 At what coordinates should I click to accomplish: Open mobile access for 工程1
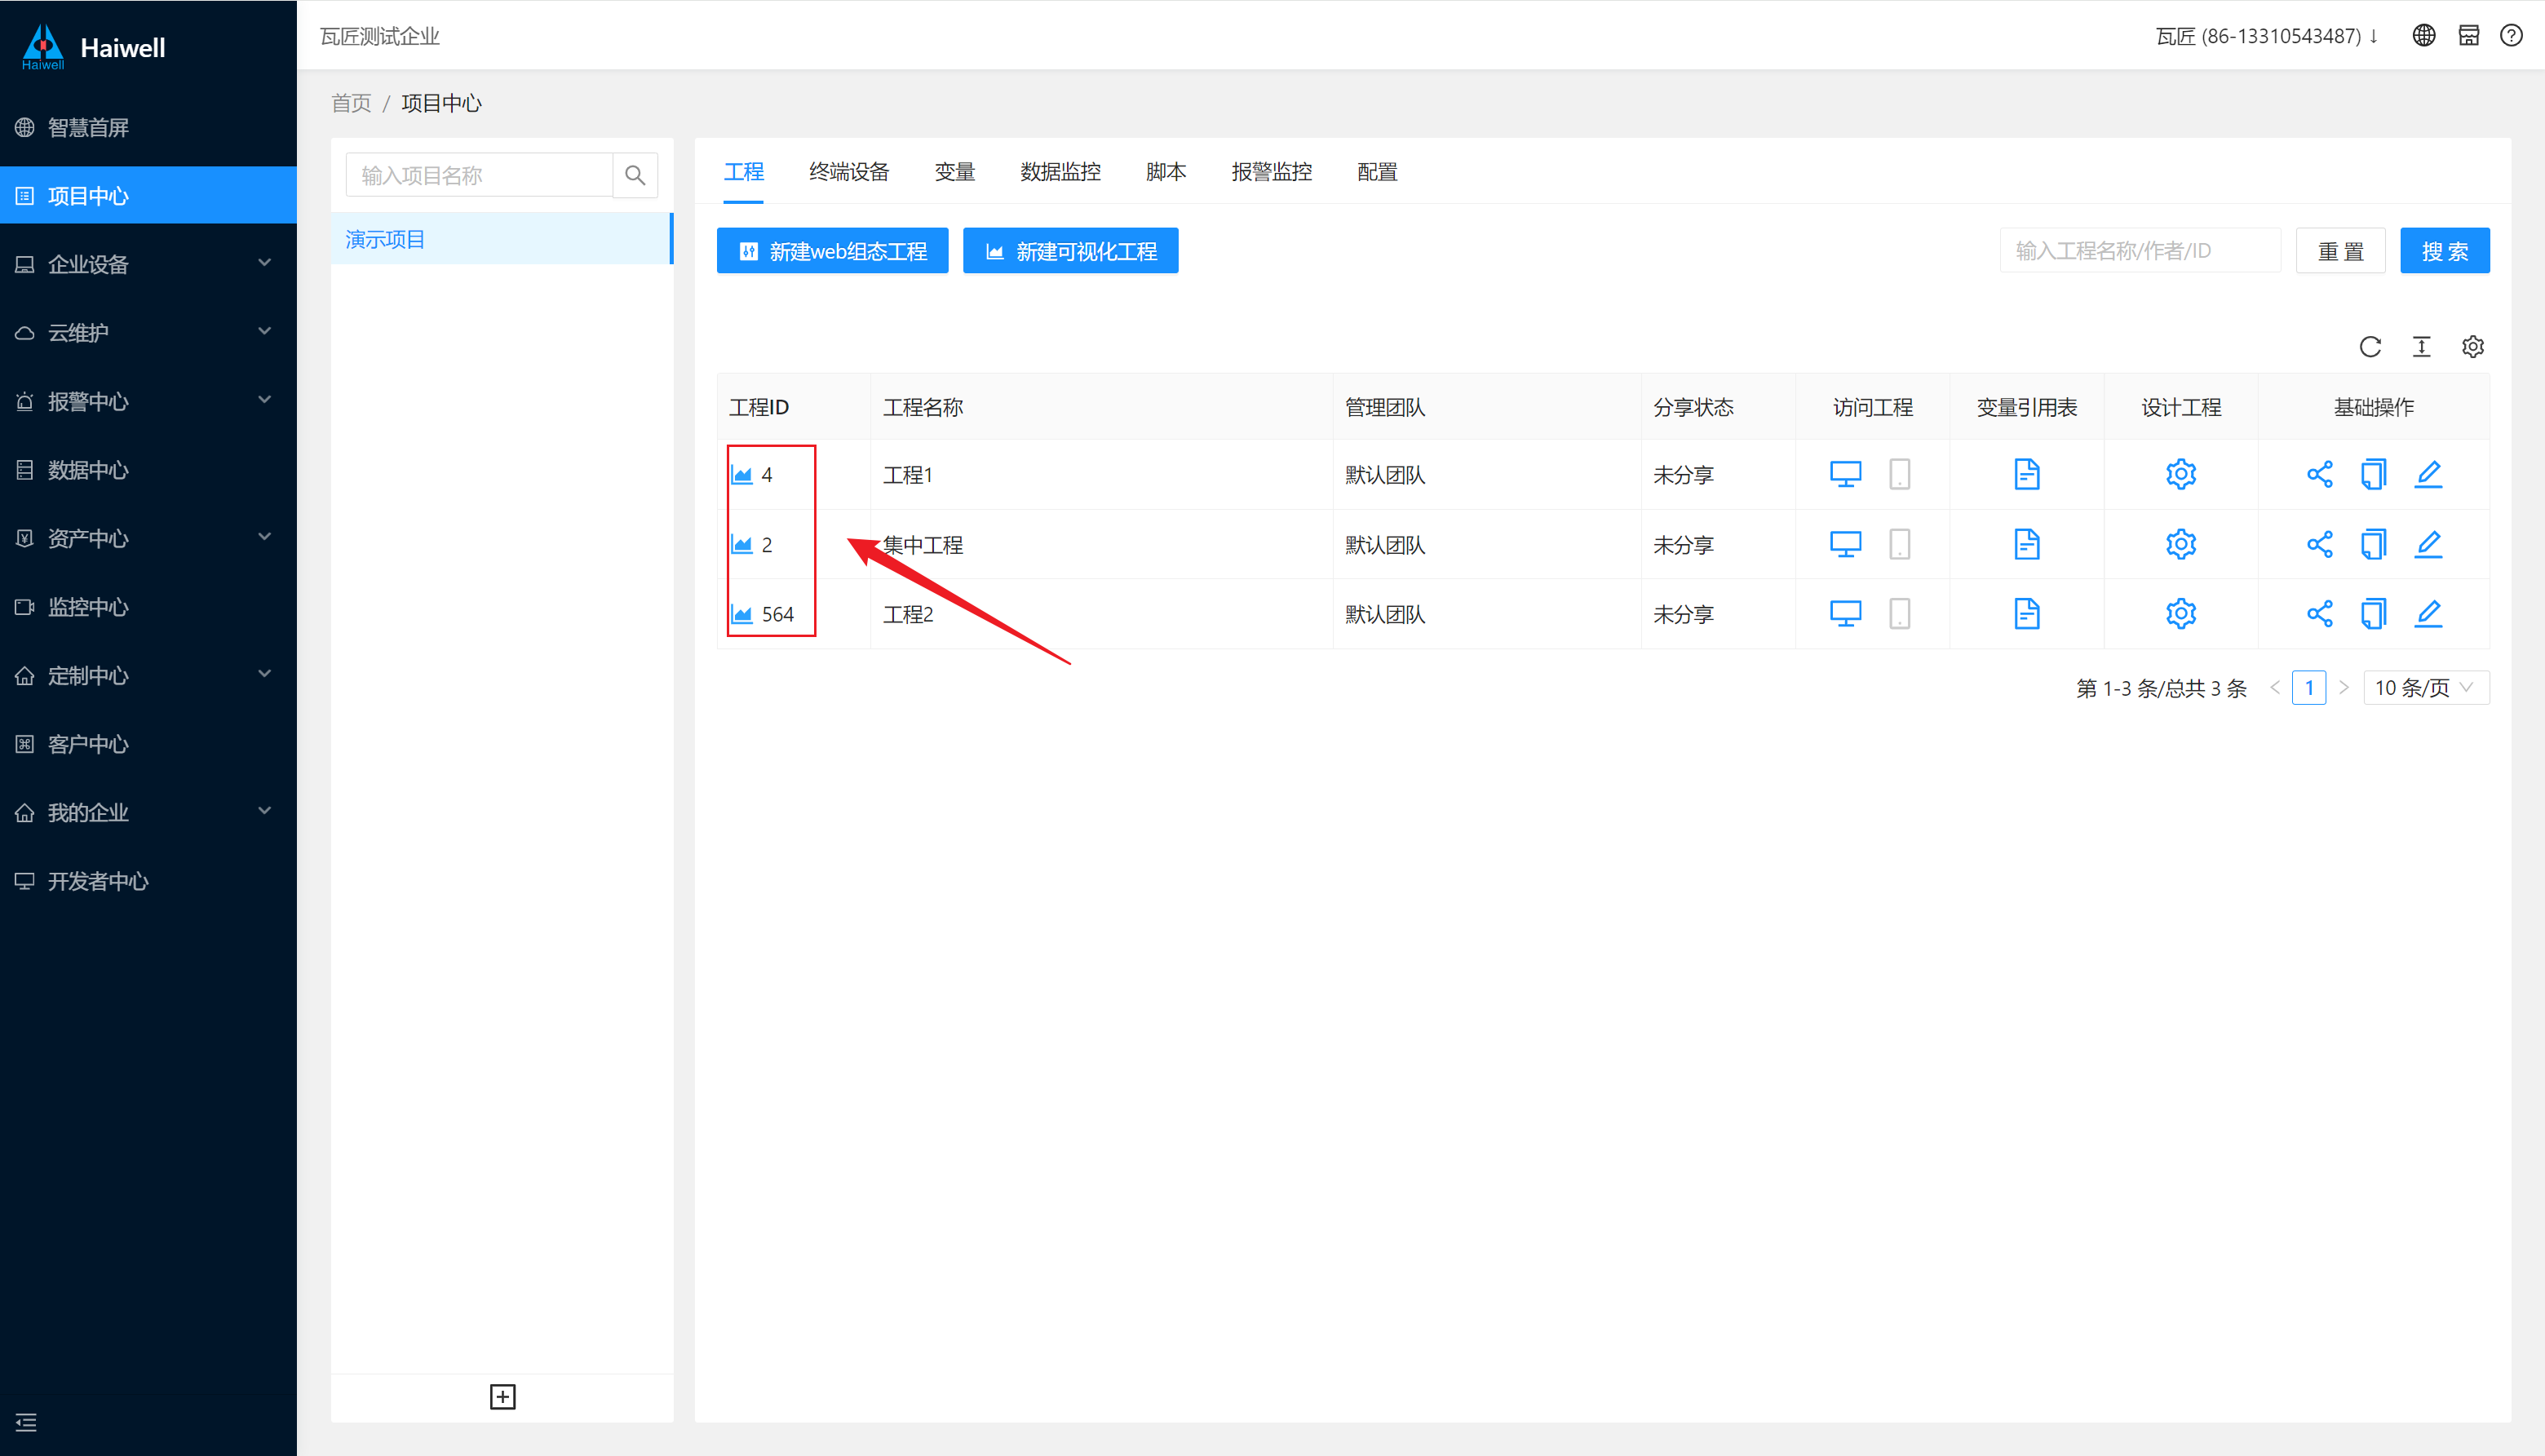(x=1900, y=474)
